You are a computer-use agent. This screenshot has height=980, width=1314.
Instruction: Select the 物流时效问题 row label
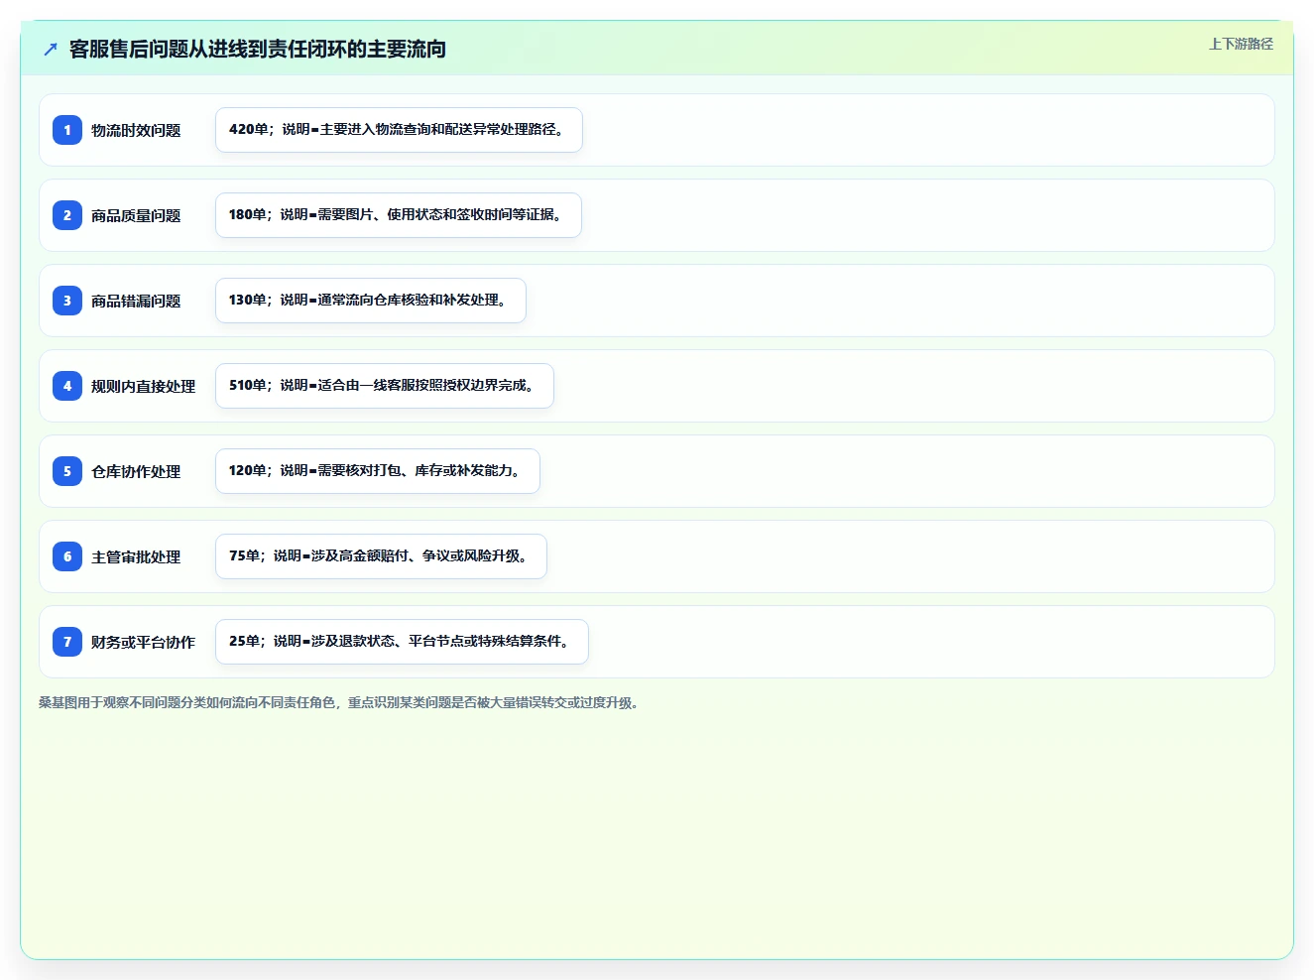pyautogui.click(x=136, y=130)
